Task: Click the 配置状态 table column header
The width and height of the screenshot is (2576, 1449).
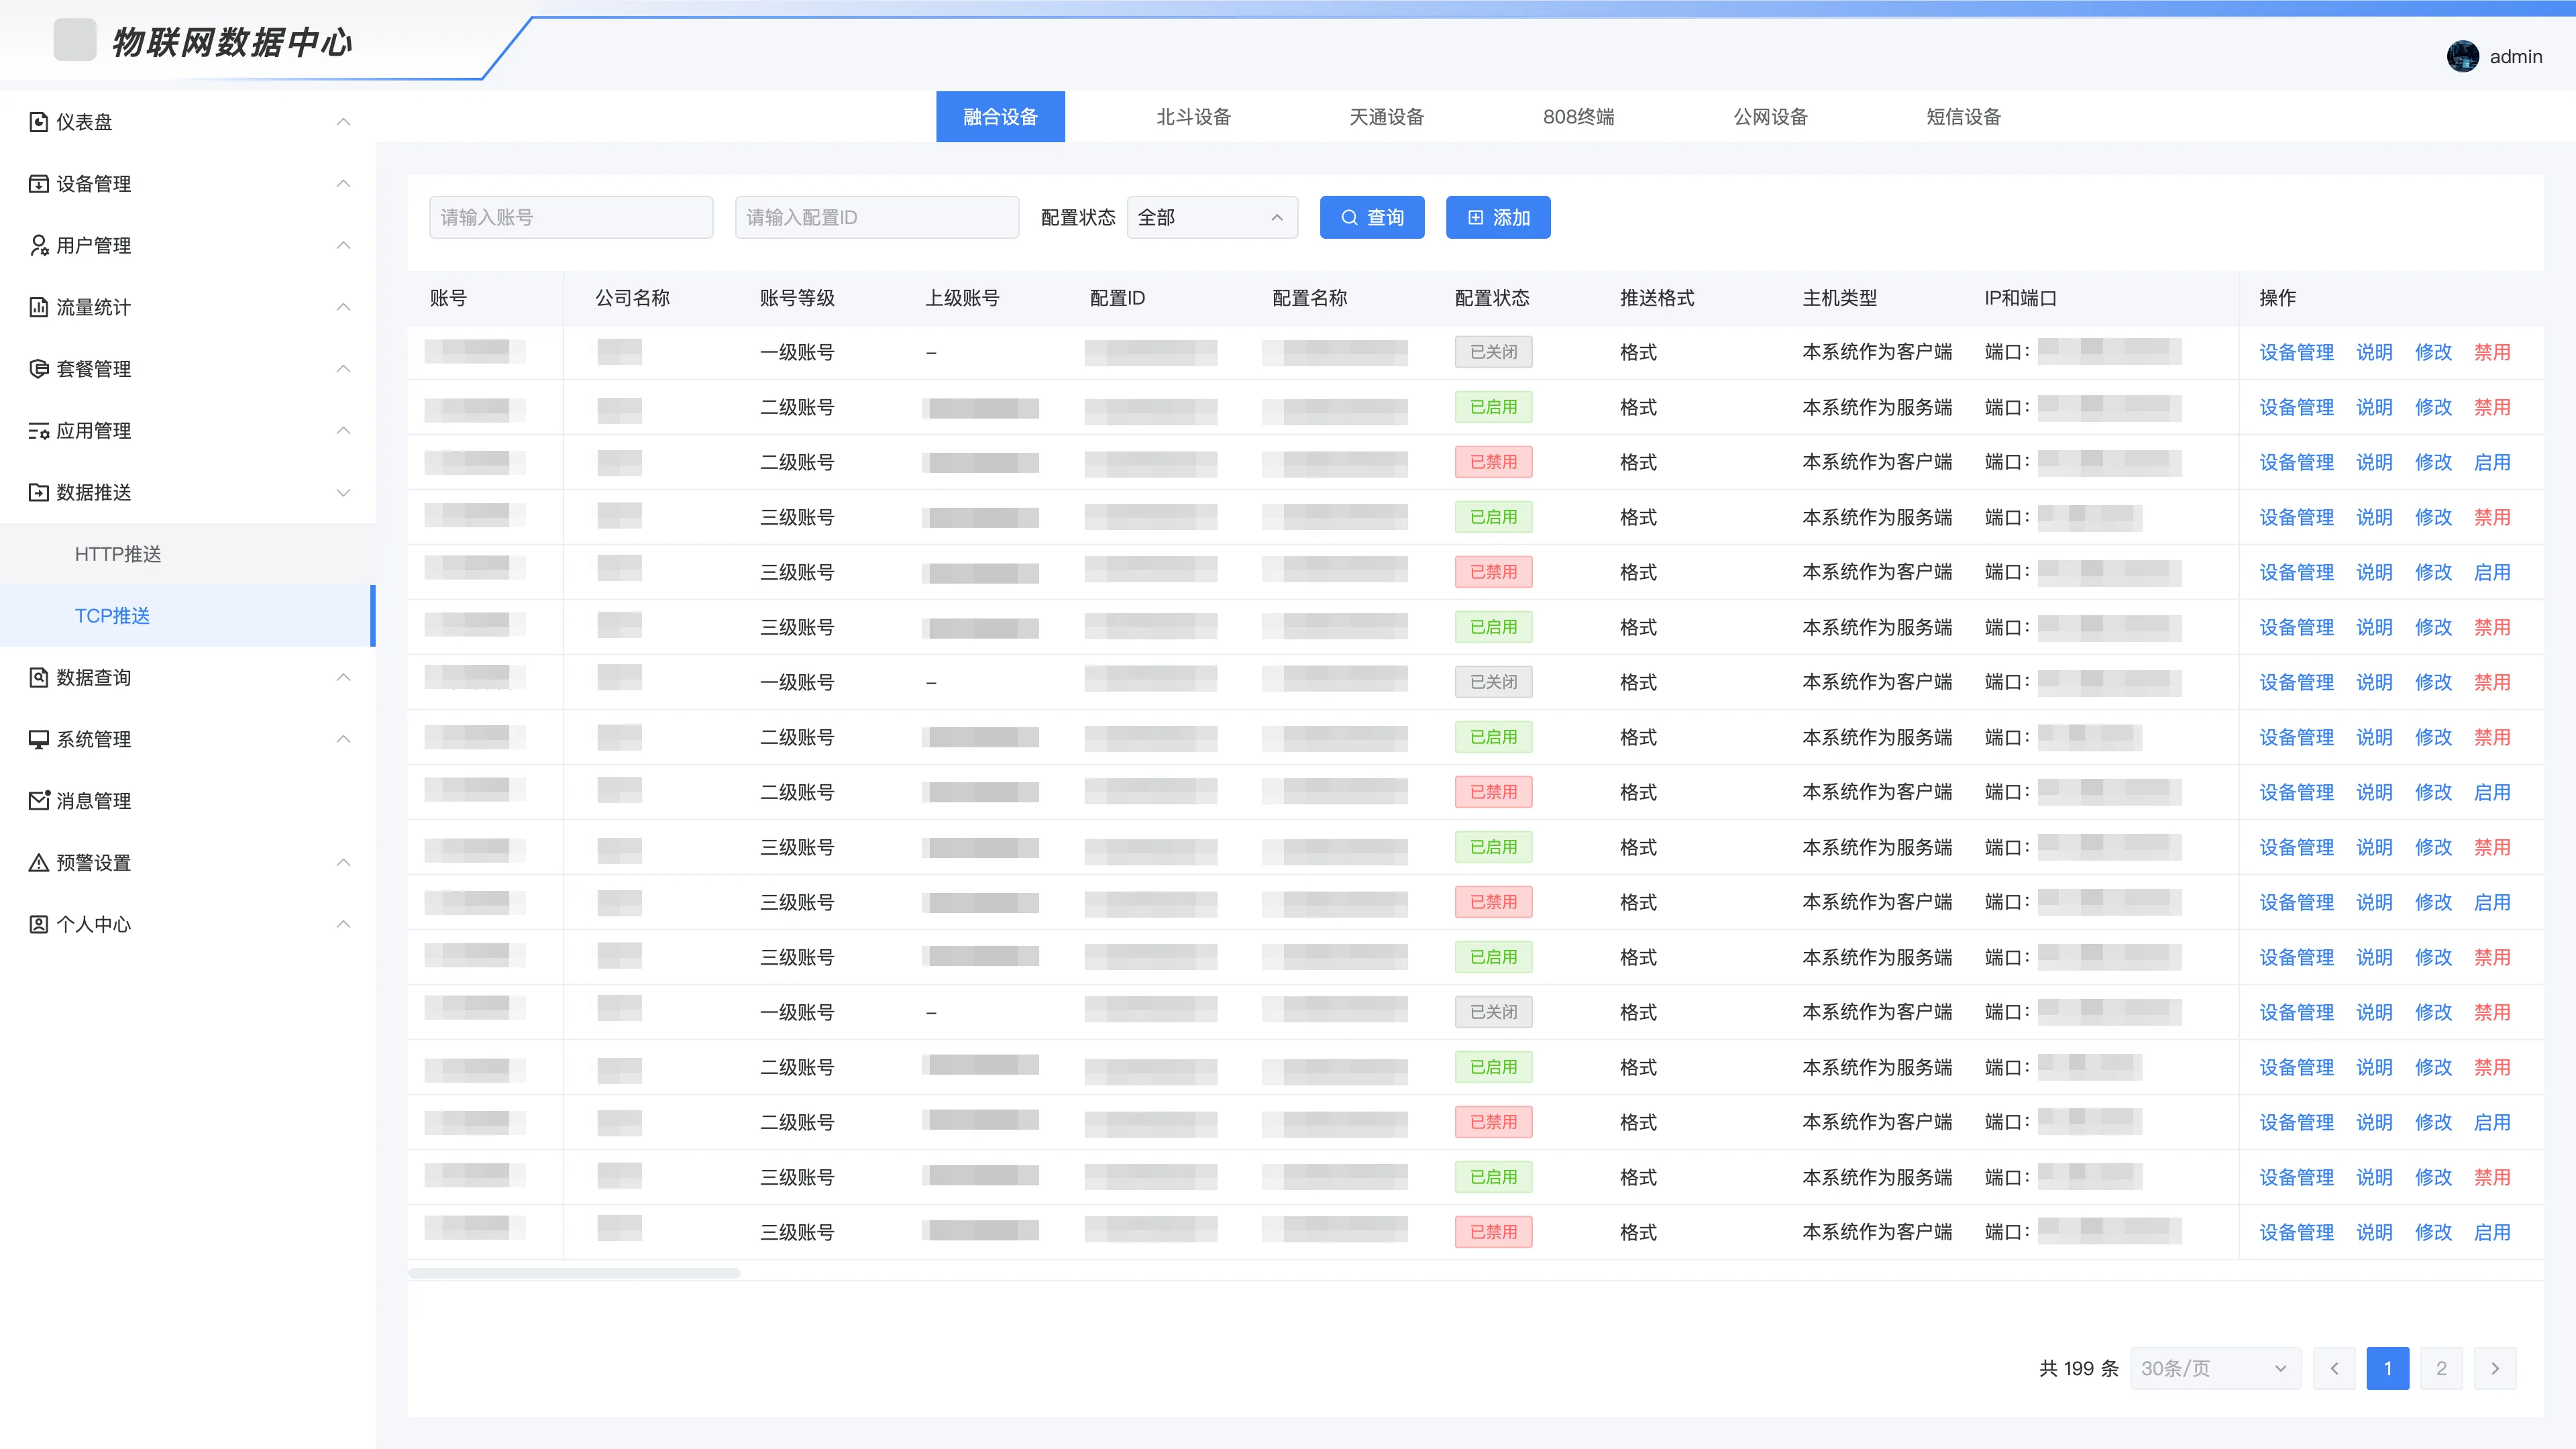Action: tap(1492, 298)
